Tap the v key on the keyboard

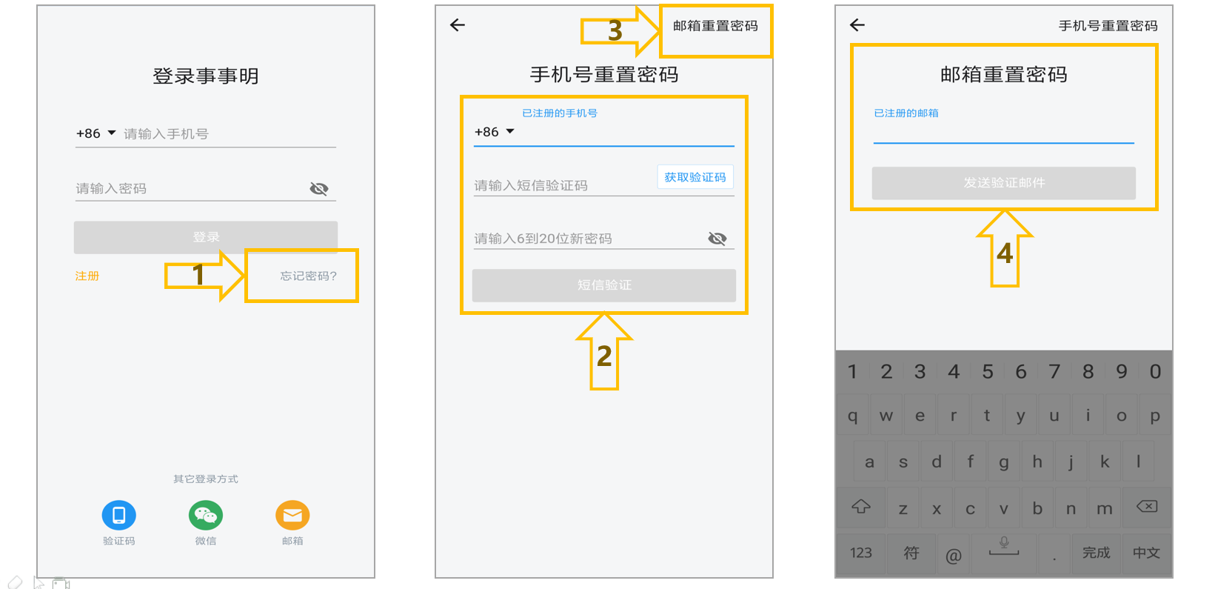[x=1004, y=508]
